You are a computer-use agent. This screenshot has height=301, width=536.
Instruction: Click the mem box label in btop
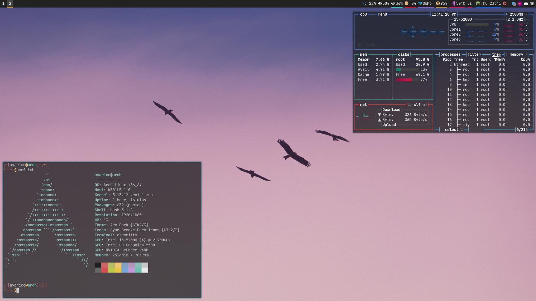click(x=363, y=55)
